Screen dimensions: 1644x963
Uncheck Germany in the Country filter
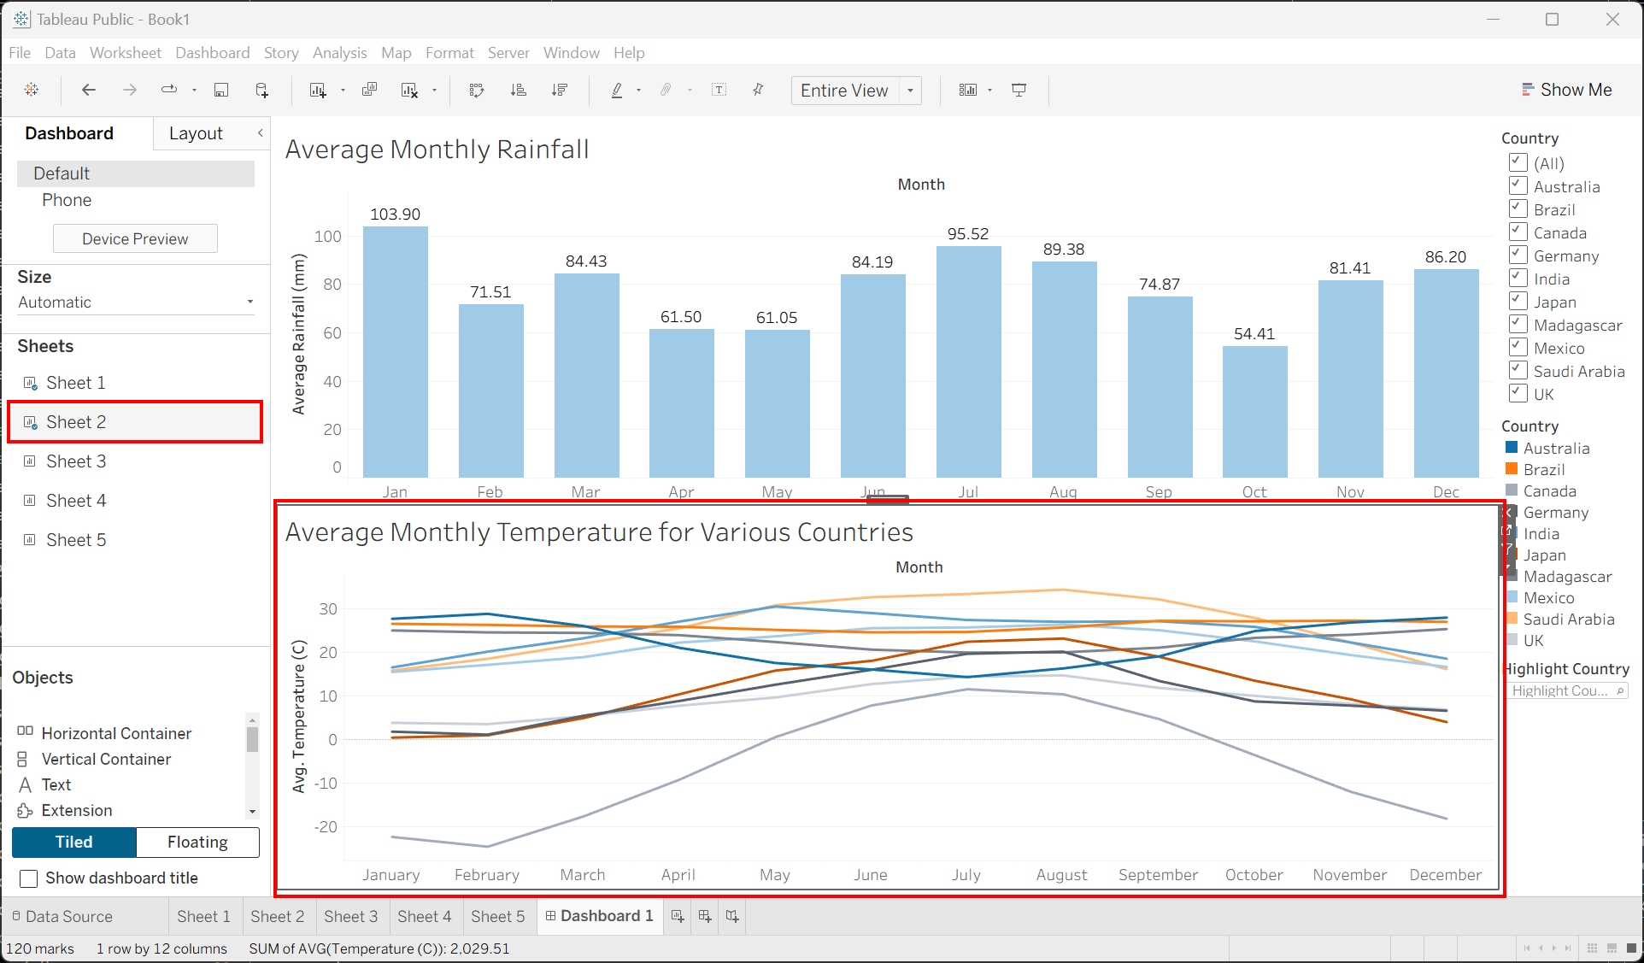1518,255
